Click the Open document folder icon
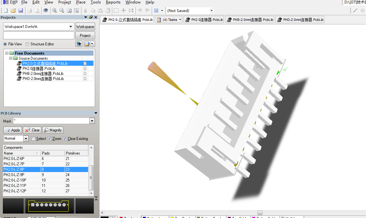The image size is (366, 218). [13, 10]
